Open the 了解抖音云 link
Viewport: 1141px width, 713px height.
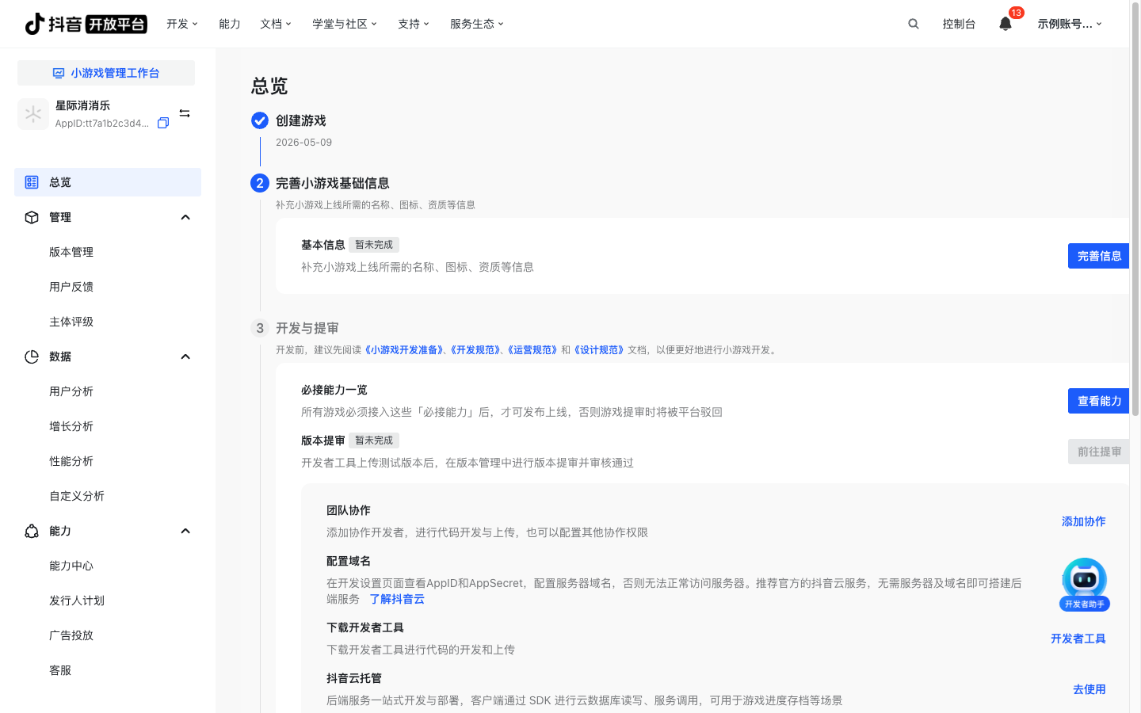pyautogui.click(x=397, y=599)
